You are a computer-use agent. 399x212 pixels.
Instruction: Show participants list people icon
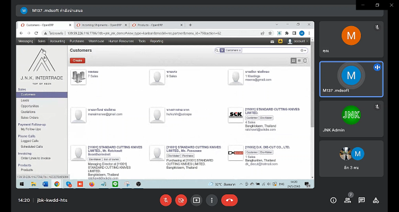pos(347,200)
